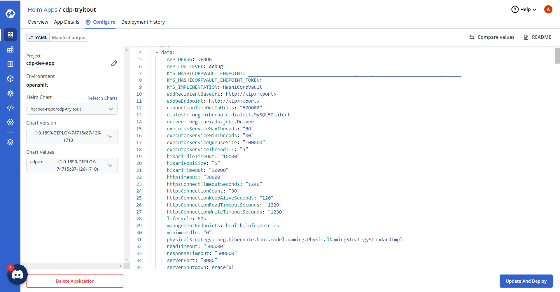Viewport: 560px width, 292px height.
Task: Expand the Help menu
Action: pyautogui.click(x=524, y=9)
